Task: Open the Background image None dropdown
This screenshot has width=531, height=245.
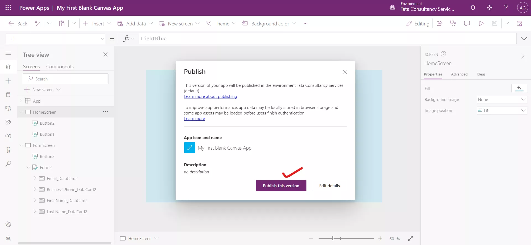Action: (x=502, y=99)
